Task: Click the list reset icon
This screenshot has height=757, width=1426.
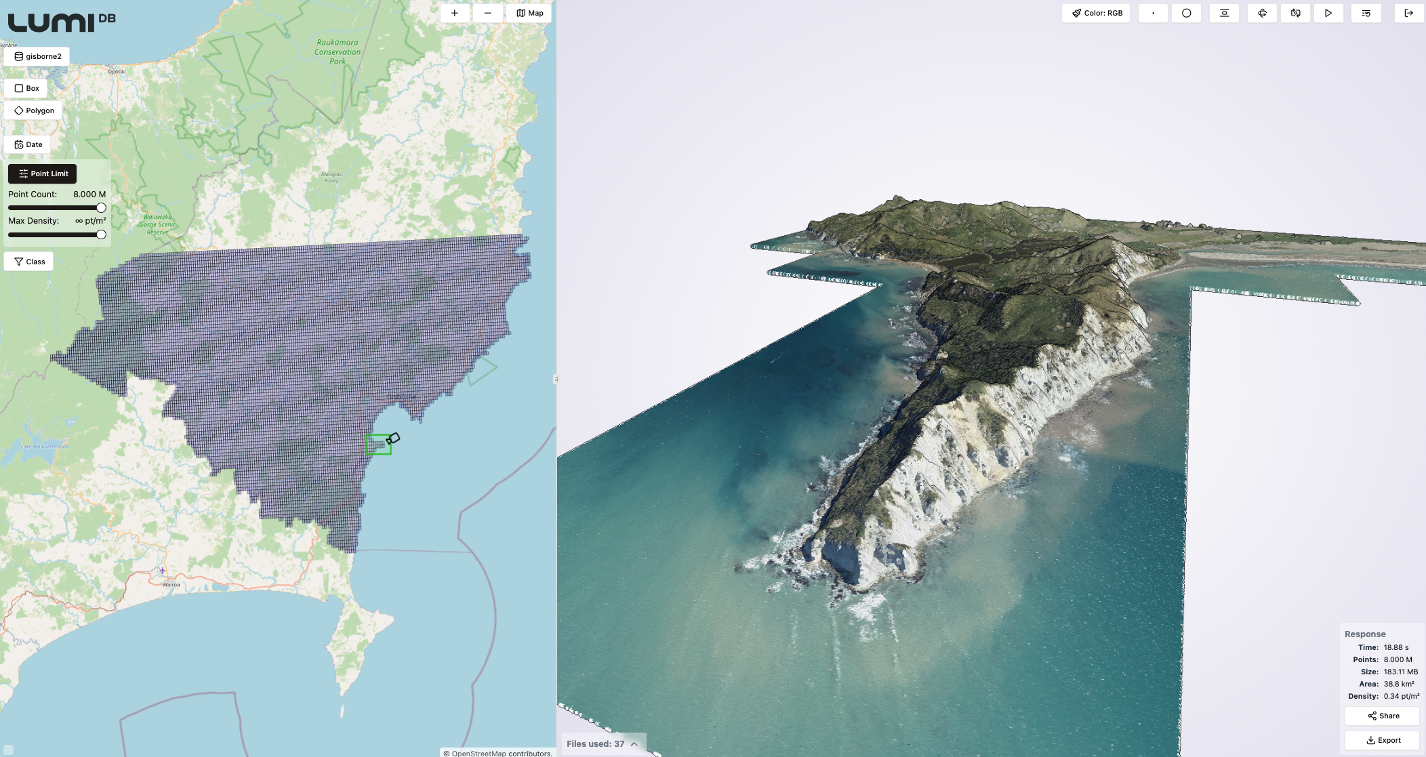Action: (1366, 13)
